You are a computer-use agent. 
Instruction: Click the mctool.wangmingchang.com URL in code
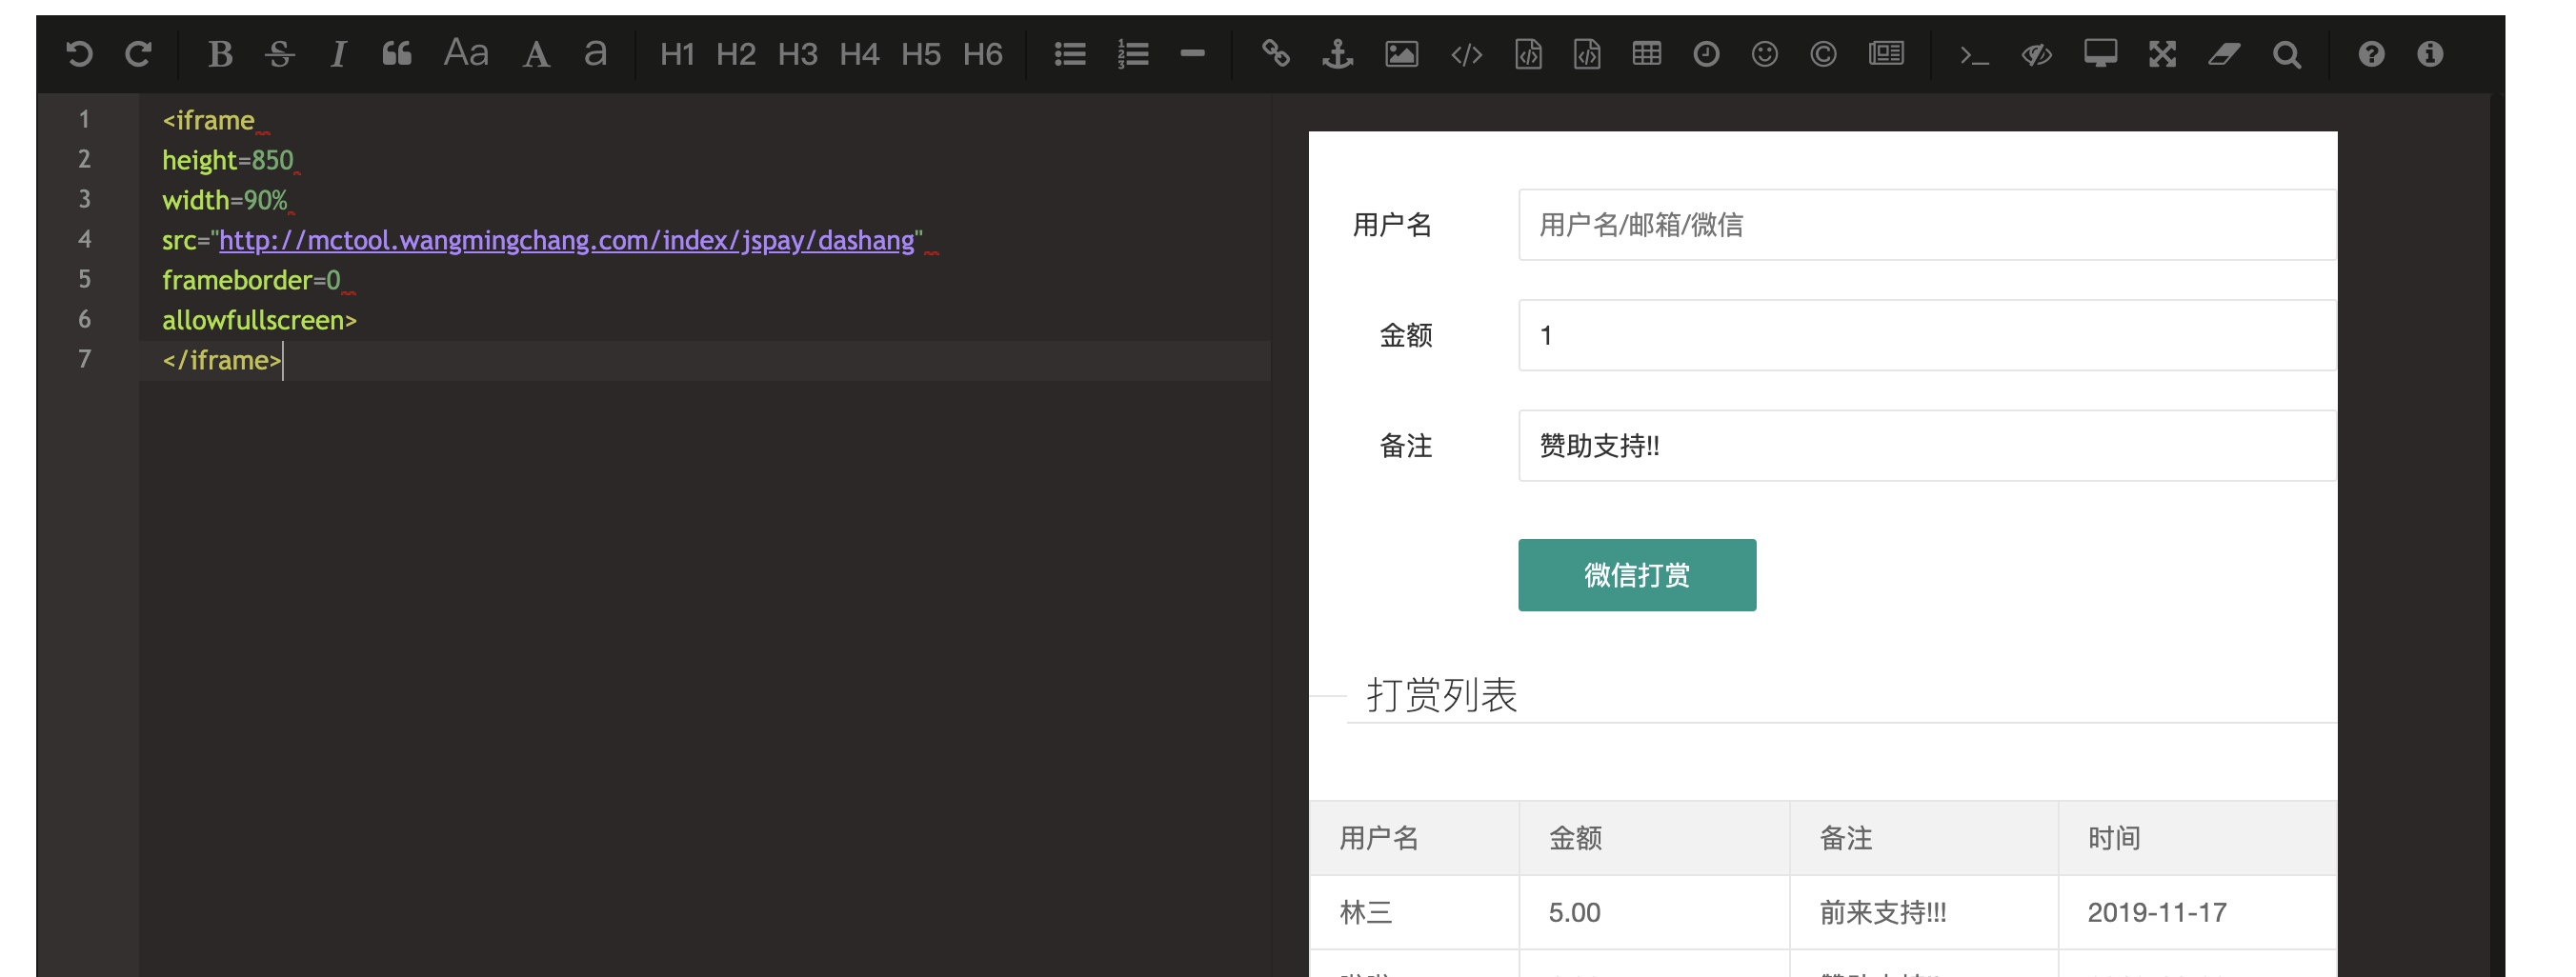point(566,240)
